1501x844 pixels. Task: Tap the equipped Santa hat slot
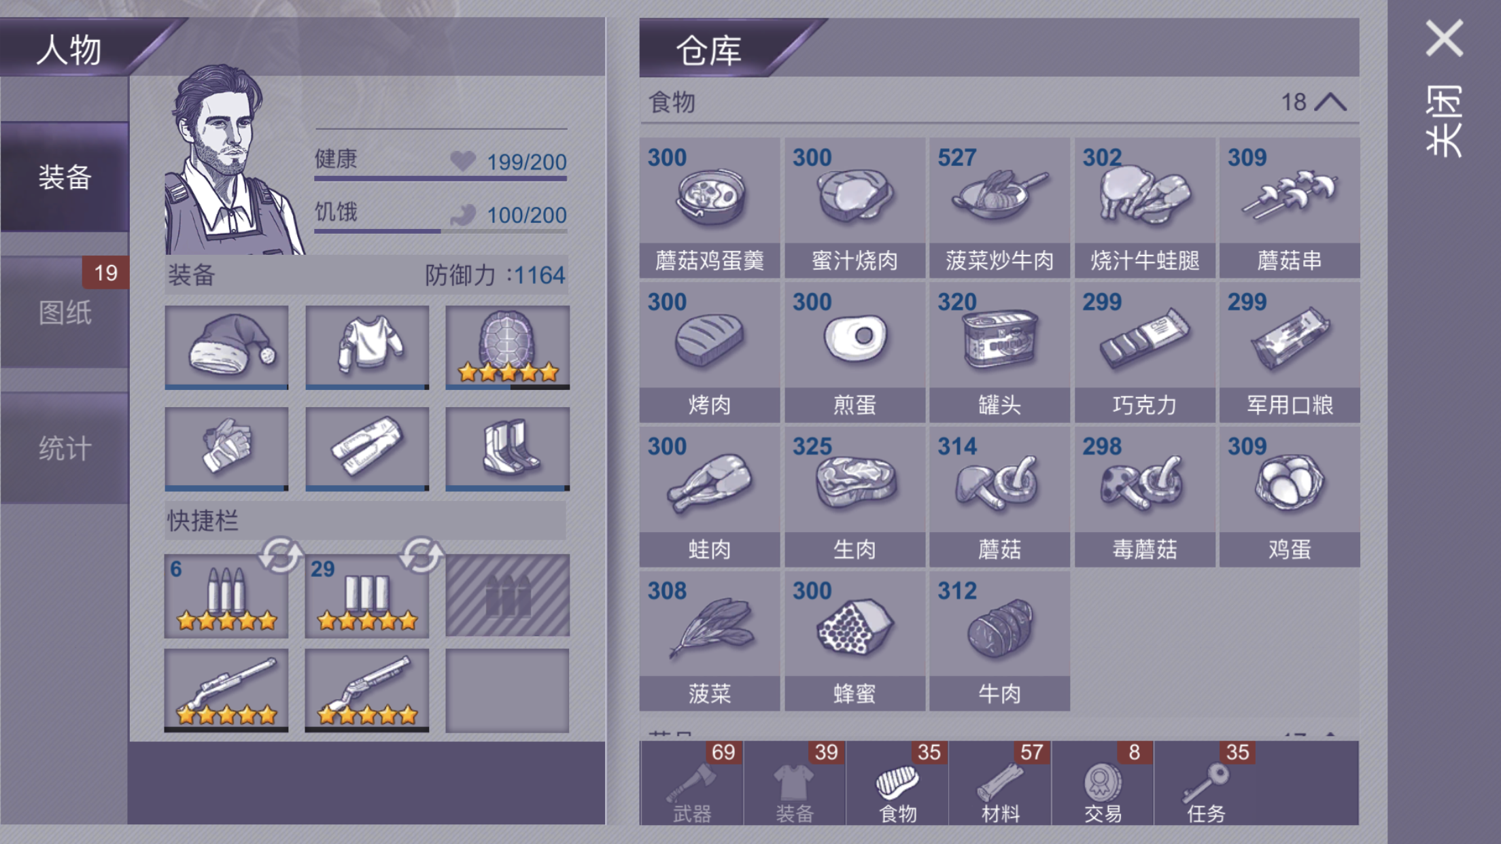[x=226, y=347]
